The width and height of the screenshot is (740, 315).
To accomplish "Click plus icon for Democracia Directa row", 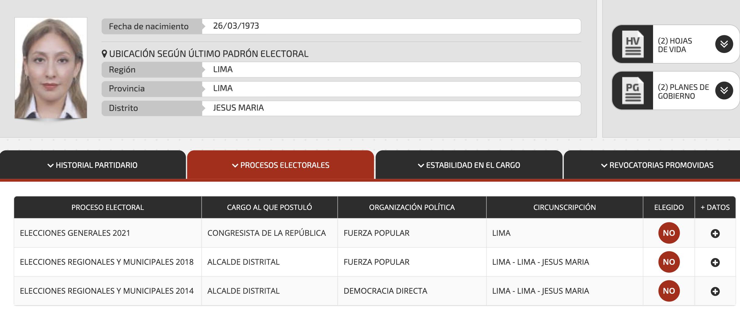I will point(715,291).
